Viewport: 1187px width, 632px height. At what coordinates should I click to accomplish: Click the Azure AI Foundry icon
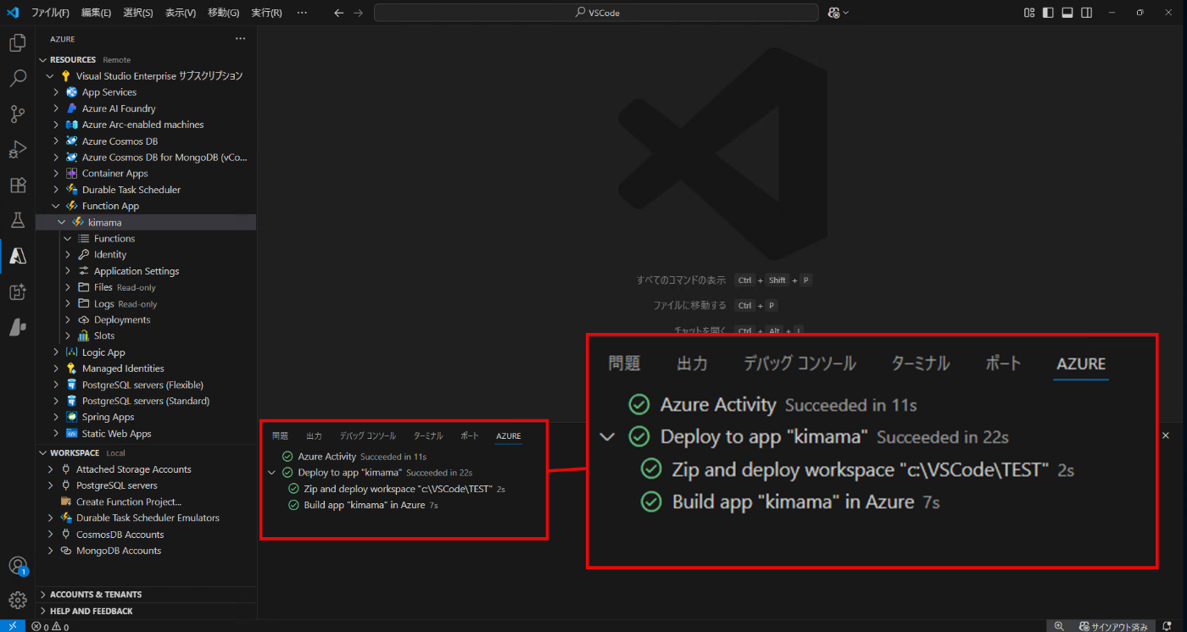(72, 108)
